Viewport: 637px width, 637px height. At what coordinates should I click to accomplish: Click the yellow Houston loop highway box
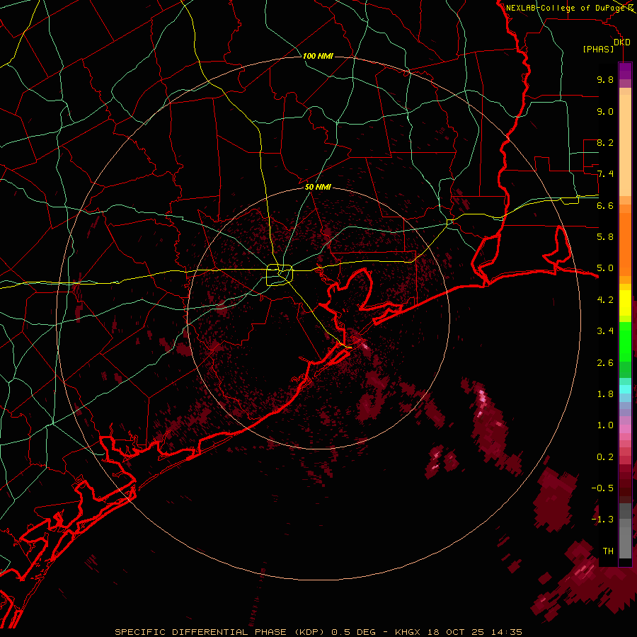click(279, 275)
